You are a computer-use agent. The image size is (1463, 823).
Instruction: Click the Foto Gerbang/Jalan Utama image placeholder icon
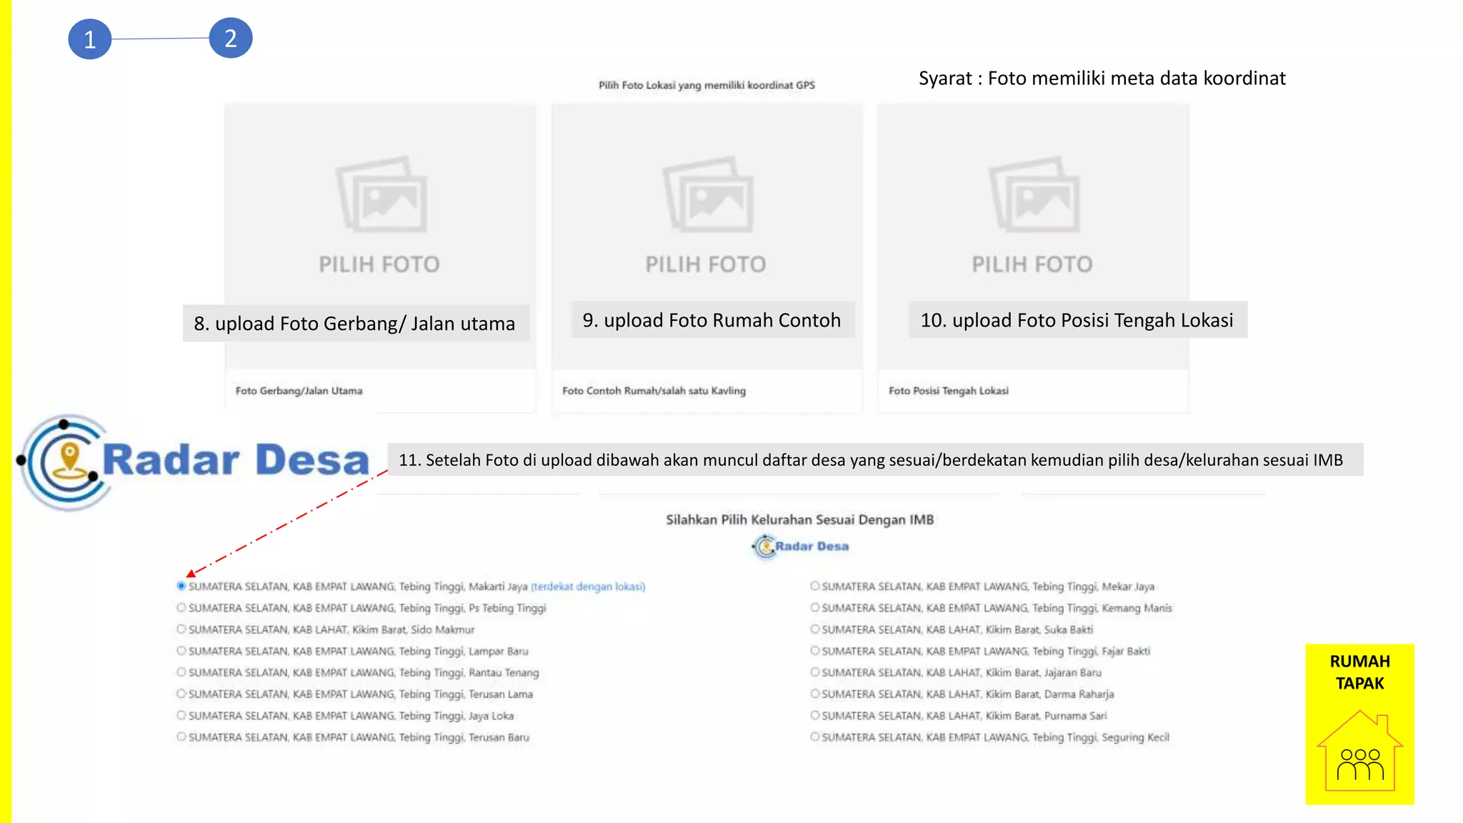[382, 194]
